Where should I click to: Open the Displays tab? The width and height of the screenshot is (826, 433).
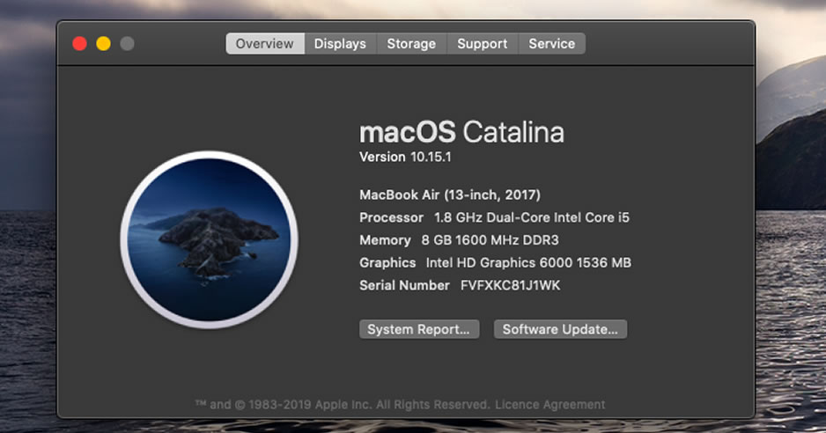pyautogui.click(x=340, y=44)
